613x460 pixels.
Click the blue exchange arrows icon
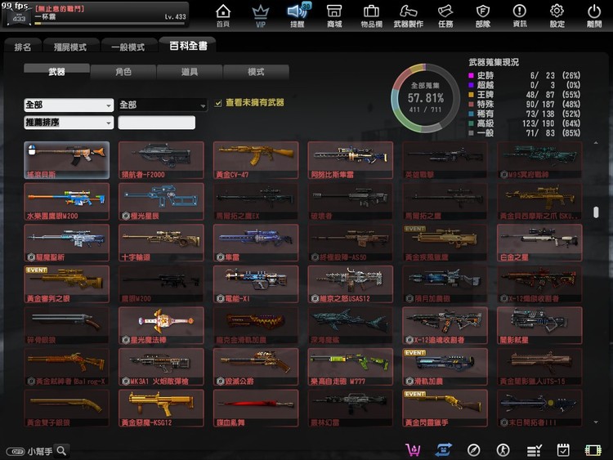pyautogui.click(x=444, y=450)
